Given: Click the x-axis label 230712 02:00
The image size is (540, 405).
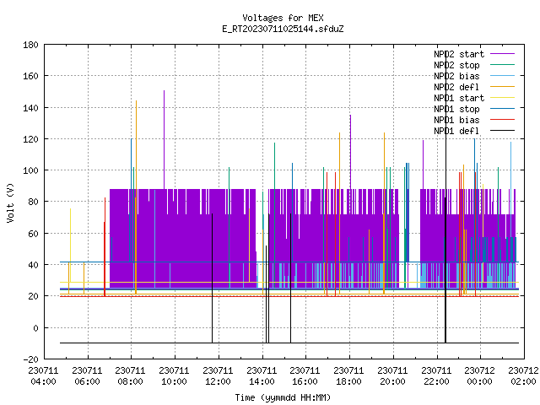Looking at the screenshot, I should coord(523,376).
